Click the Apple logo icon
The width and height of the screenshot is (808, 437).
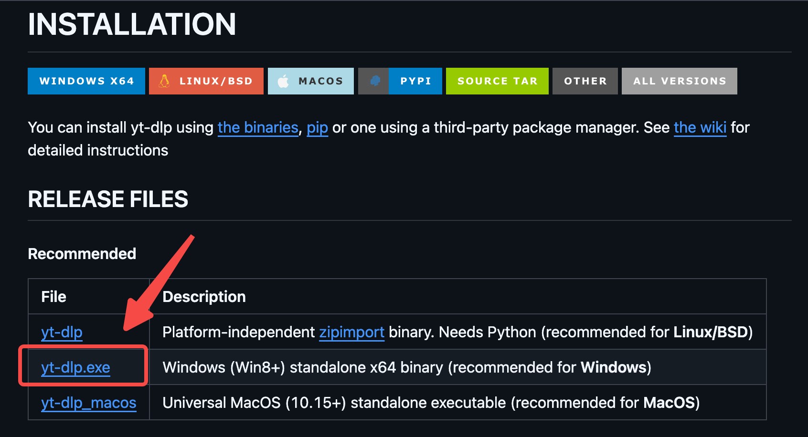click(x=283, y=81)
